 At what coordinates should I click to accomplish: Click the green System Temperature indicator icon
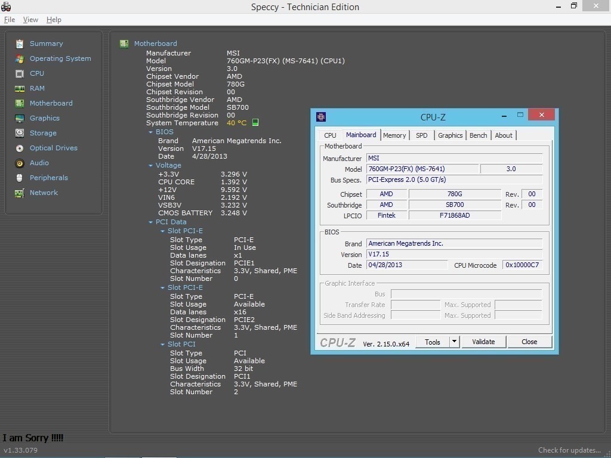pyautogui.click(x=255, y=122)
